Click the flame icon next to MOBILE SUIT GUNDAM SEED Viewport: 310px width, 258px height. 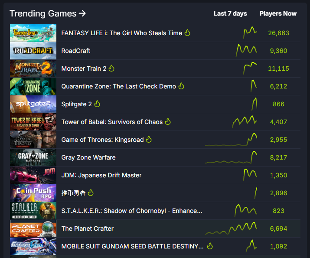pyautogui.click(x=210, y=246)
